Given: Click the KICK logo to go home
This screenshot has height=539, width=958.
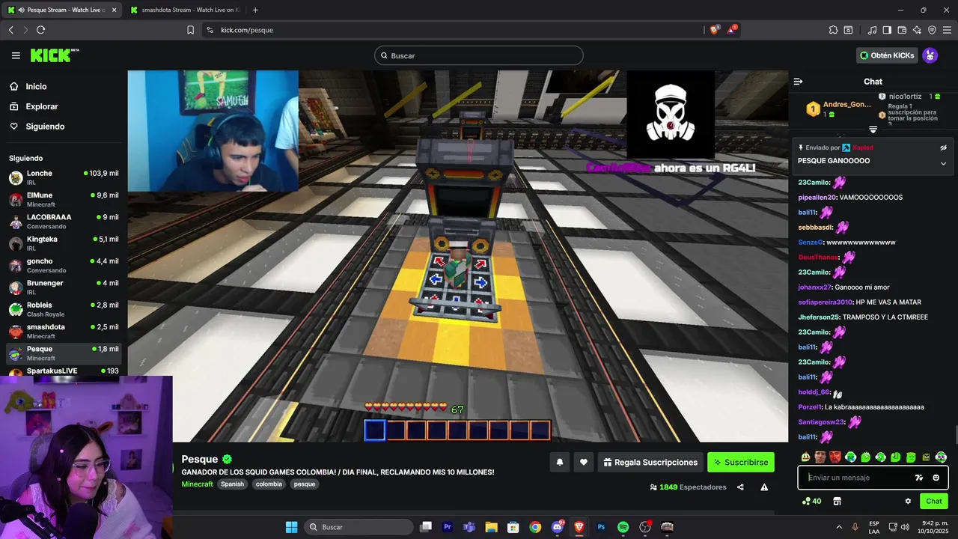Looking at the screenshot, I should coord(54,55).
